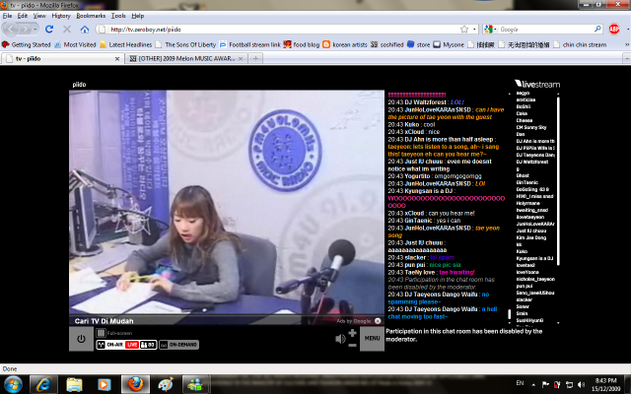Screen dimensions: 631x394
Task: Mute the stream speaker icon
Action: click(x=341, y=338)
